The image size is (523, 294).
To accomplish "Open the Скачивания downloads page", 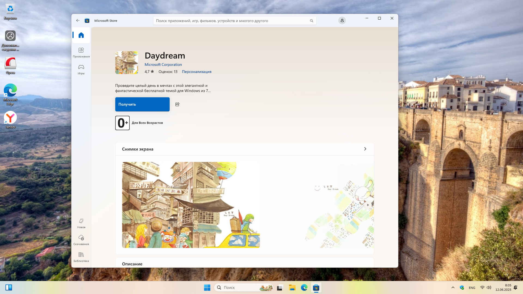I will click(x=81, y=240).
